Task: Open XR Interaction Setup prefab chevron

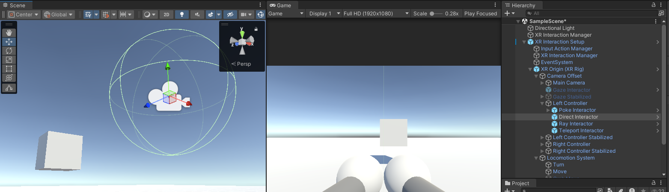Action: click(x=657, y=42)
